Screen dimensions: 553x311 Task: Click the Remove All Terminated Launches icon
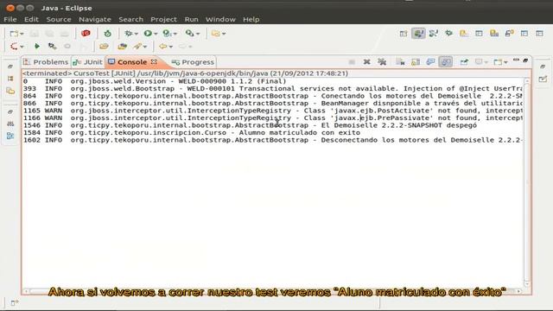382,62
